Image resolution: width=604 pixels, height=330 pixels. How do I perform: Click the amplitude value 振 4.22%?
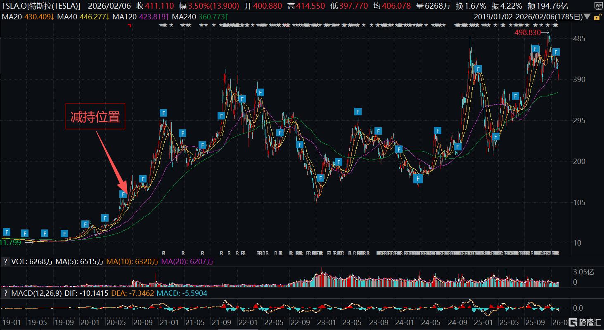click(x=507, y=6)
